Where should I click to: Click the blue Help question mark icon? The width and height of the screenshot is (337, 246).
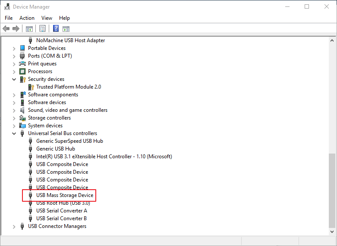(x=56, y=29)
